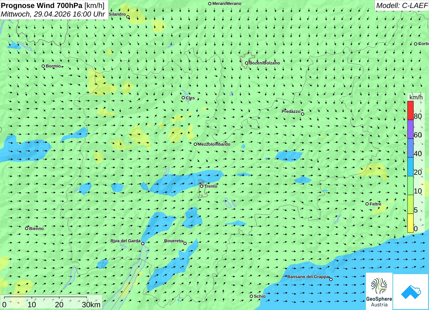Pick the yellow legend swatch above 0
Viewport: 429px width, 310px height.
click(x=410, y=223)
